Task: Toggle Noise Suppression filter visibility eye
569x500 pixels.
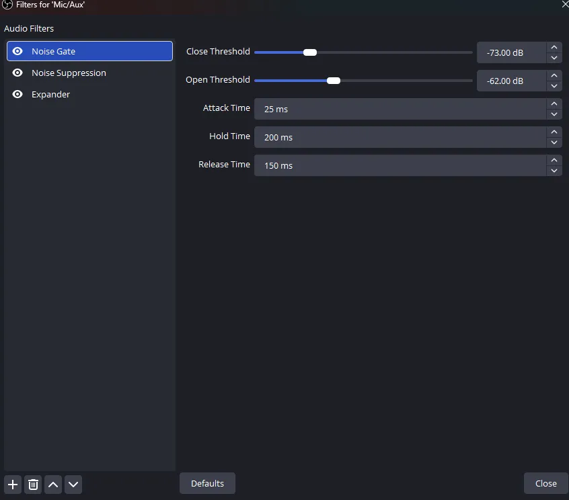Action: coord(17,73)
